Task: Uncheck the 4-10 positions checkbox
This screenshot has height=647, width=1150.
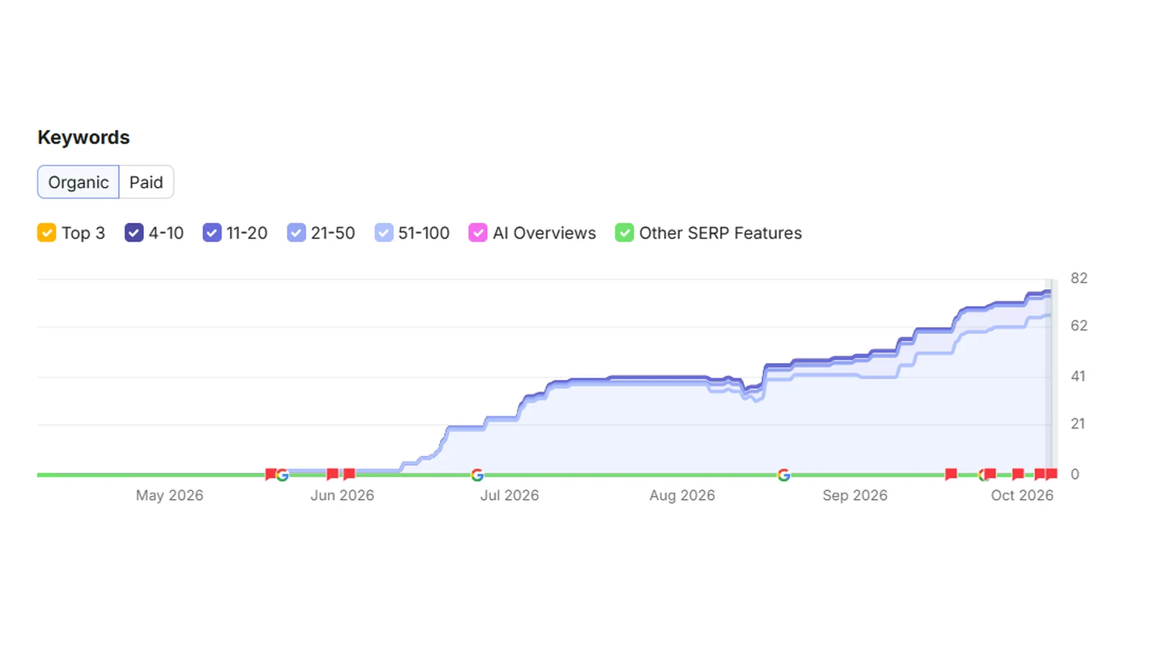Action: click(x=134, y=233)
